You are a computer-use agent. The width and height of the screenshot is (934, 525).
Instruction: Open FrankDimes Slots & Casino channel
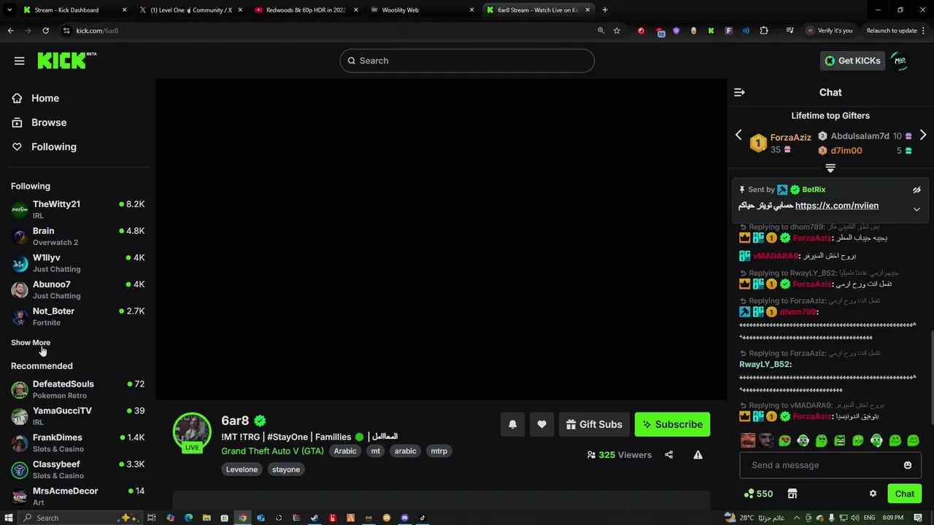click(77, 443)
